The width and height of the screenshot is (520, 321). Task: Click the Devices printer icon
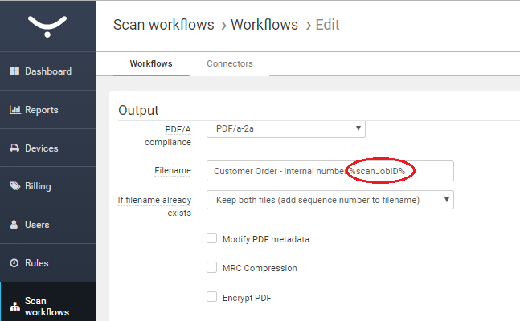tap(14, 148)
